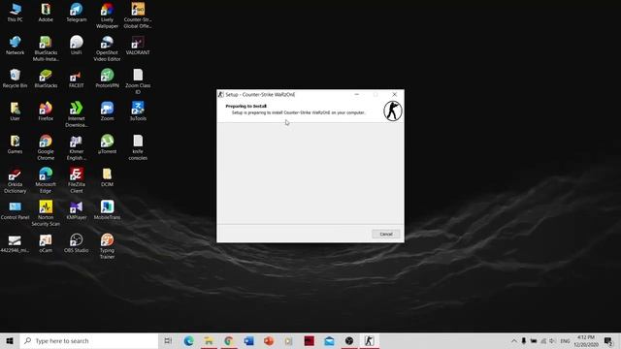This screenshot has height=349, width=621.
Task: Launch FACEIT desktop shortcut
Action: (76, 79)
